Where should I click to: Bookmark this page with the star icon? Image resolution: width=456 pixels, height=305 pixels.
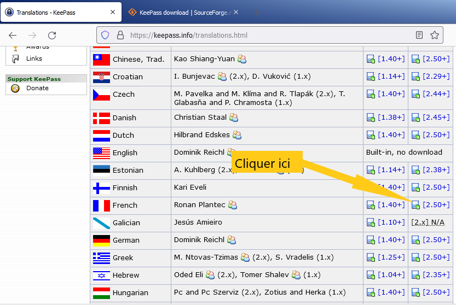[435, 35]
